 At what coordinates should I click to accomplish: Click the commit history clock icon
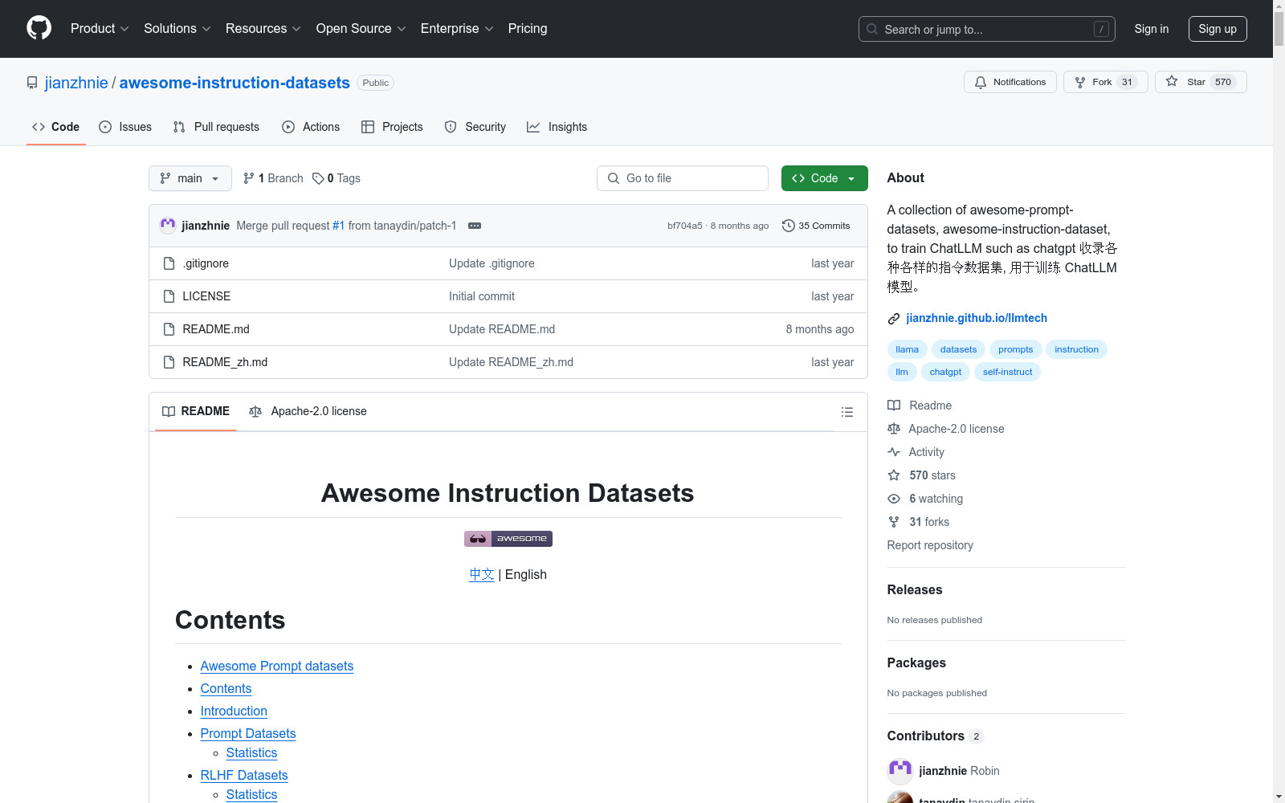tap(789, 226)
